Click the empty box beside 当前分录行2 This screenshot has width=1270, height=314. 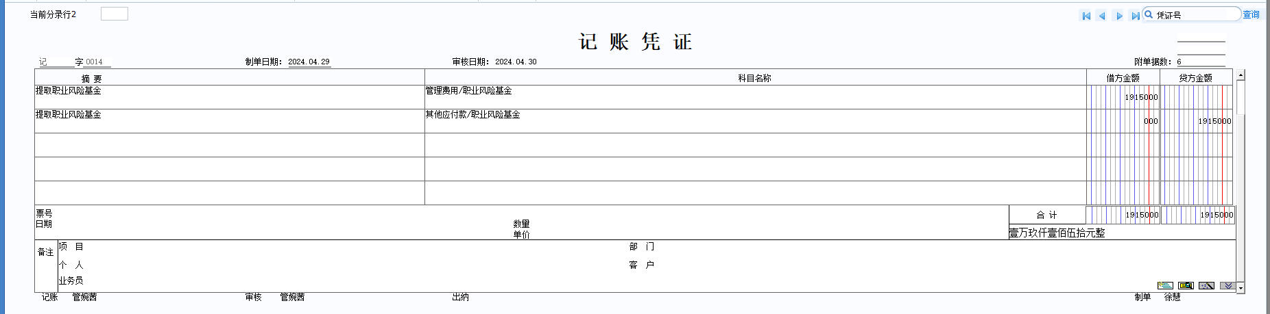[114, 14]
